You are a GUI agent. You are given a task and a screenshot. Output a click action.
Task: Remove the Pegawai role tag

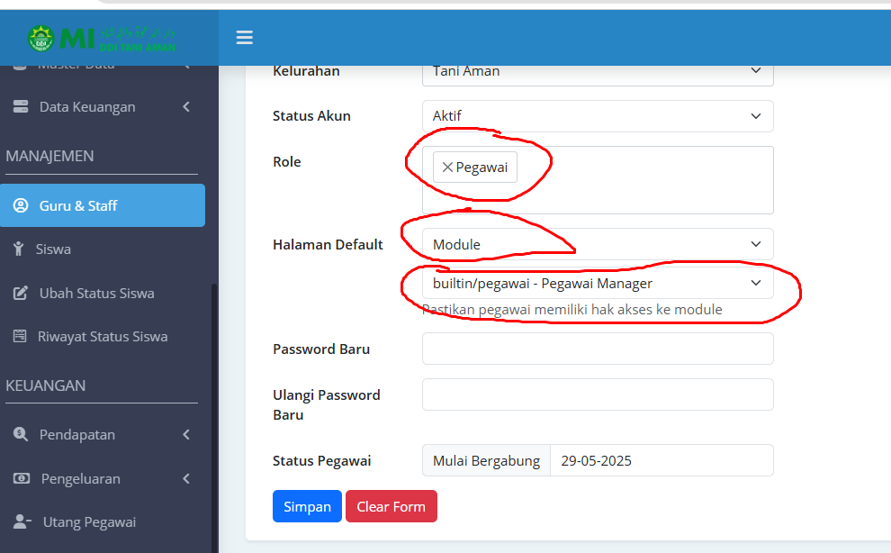pyautogui.click(x=447, y=168)
